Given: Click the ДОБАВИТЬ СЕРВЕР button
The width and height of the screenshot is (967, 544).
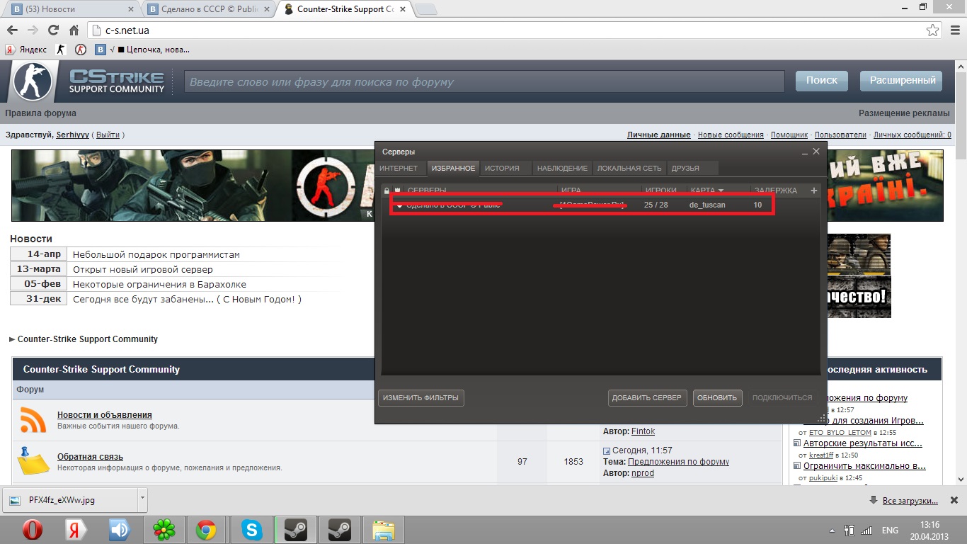Looking at the screenshot, I should point(647,397).
